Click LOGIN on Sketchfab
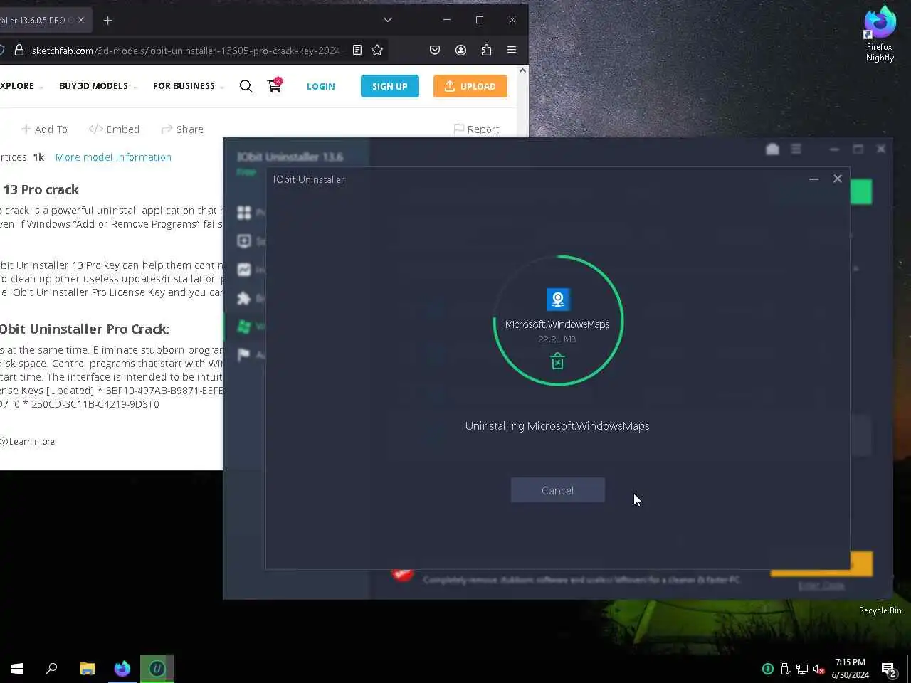This screenshot has width=911, height=683. click(x=320, y=86)
